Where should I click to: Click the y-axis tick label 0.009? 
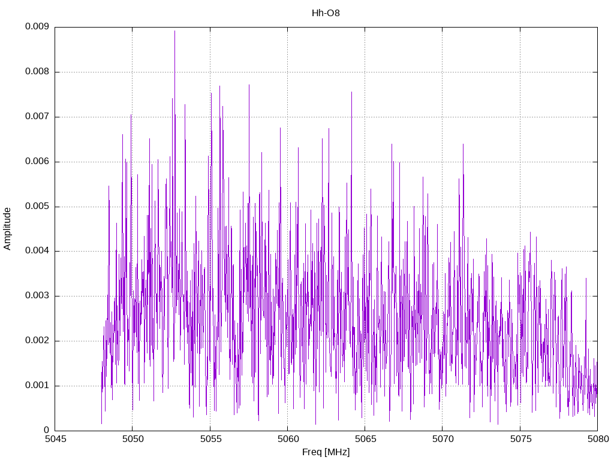[37, 26]
